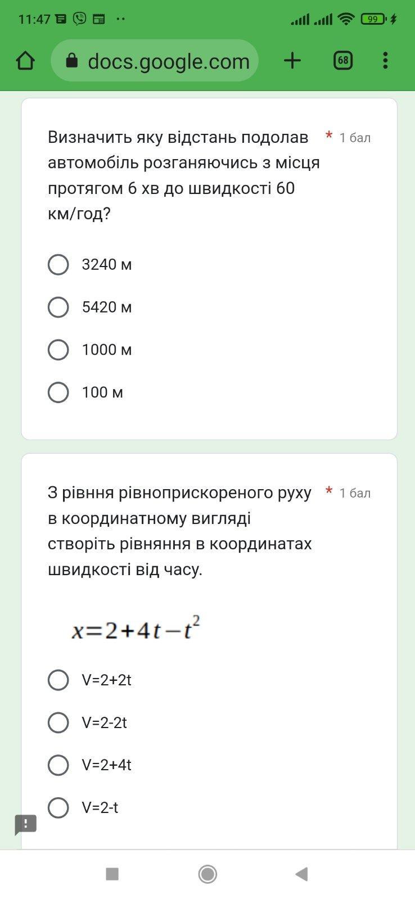Select the 3240 м answer option

pyautogui.click(x=58, y=264)
